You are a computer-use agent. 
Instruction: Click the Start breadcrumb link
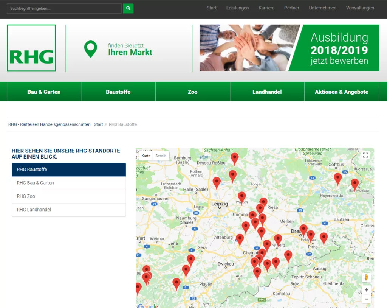98,124
